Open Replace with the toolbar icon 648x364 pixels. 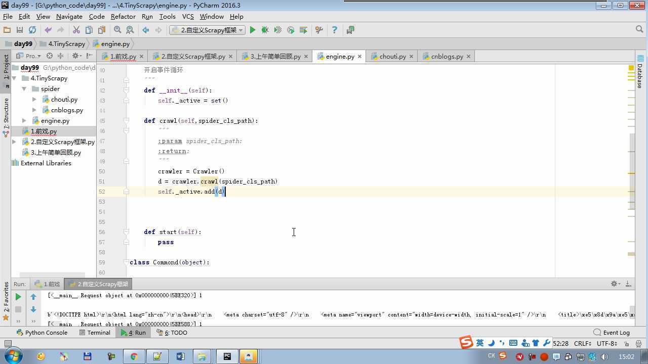click(x=130, y=30)
